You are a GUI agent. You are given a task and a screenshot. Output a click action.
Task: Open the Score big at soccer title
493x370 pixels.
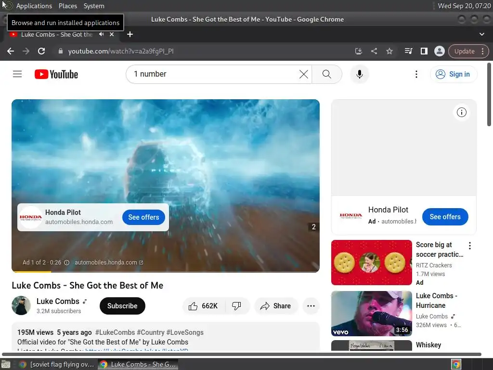point(440,250)
